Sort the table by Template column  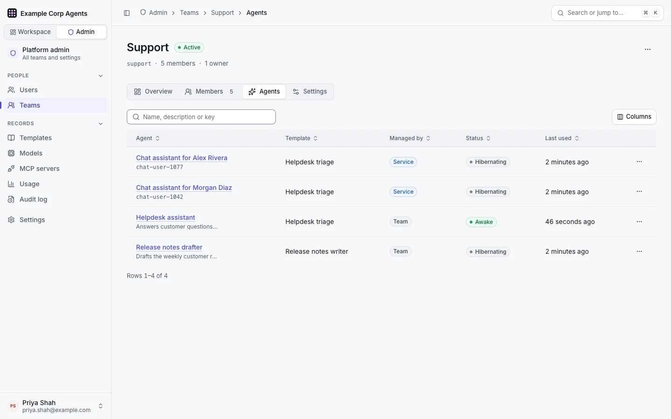point(301,138)
